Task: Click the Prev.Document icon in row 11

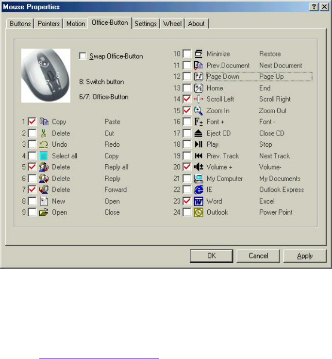Action: (x=199, y=65)
